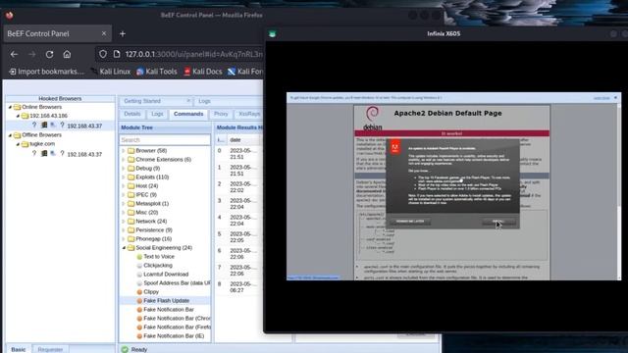Open the Commands tab
Image resolution: width=628 pixels, height=353 pixels.
188,114
